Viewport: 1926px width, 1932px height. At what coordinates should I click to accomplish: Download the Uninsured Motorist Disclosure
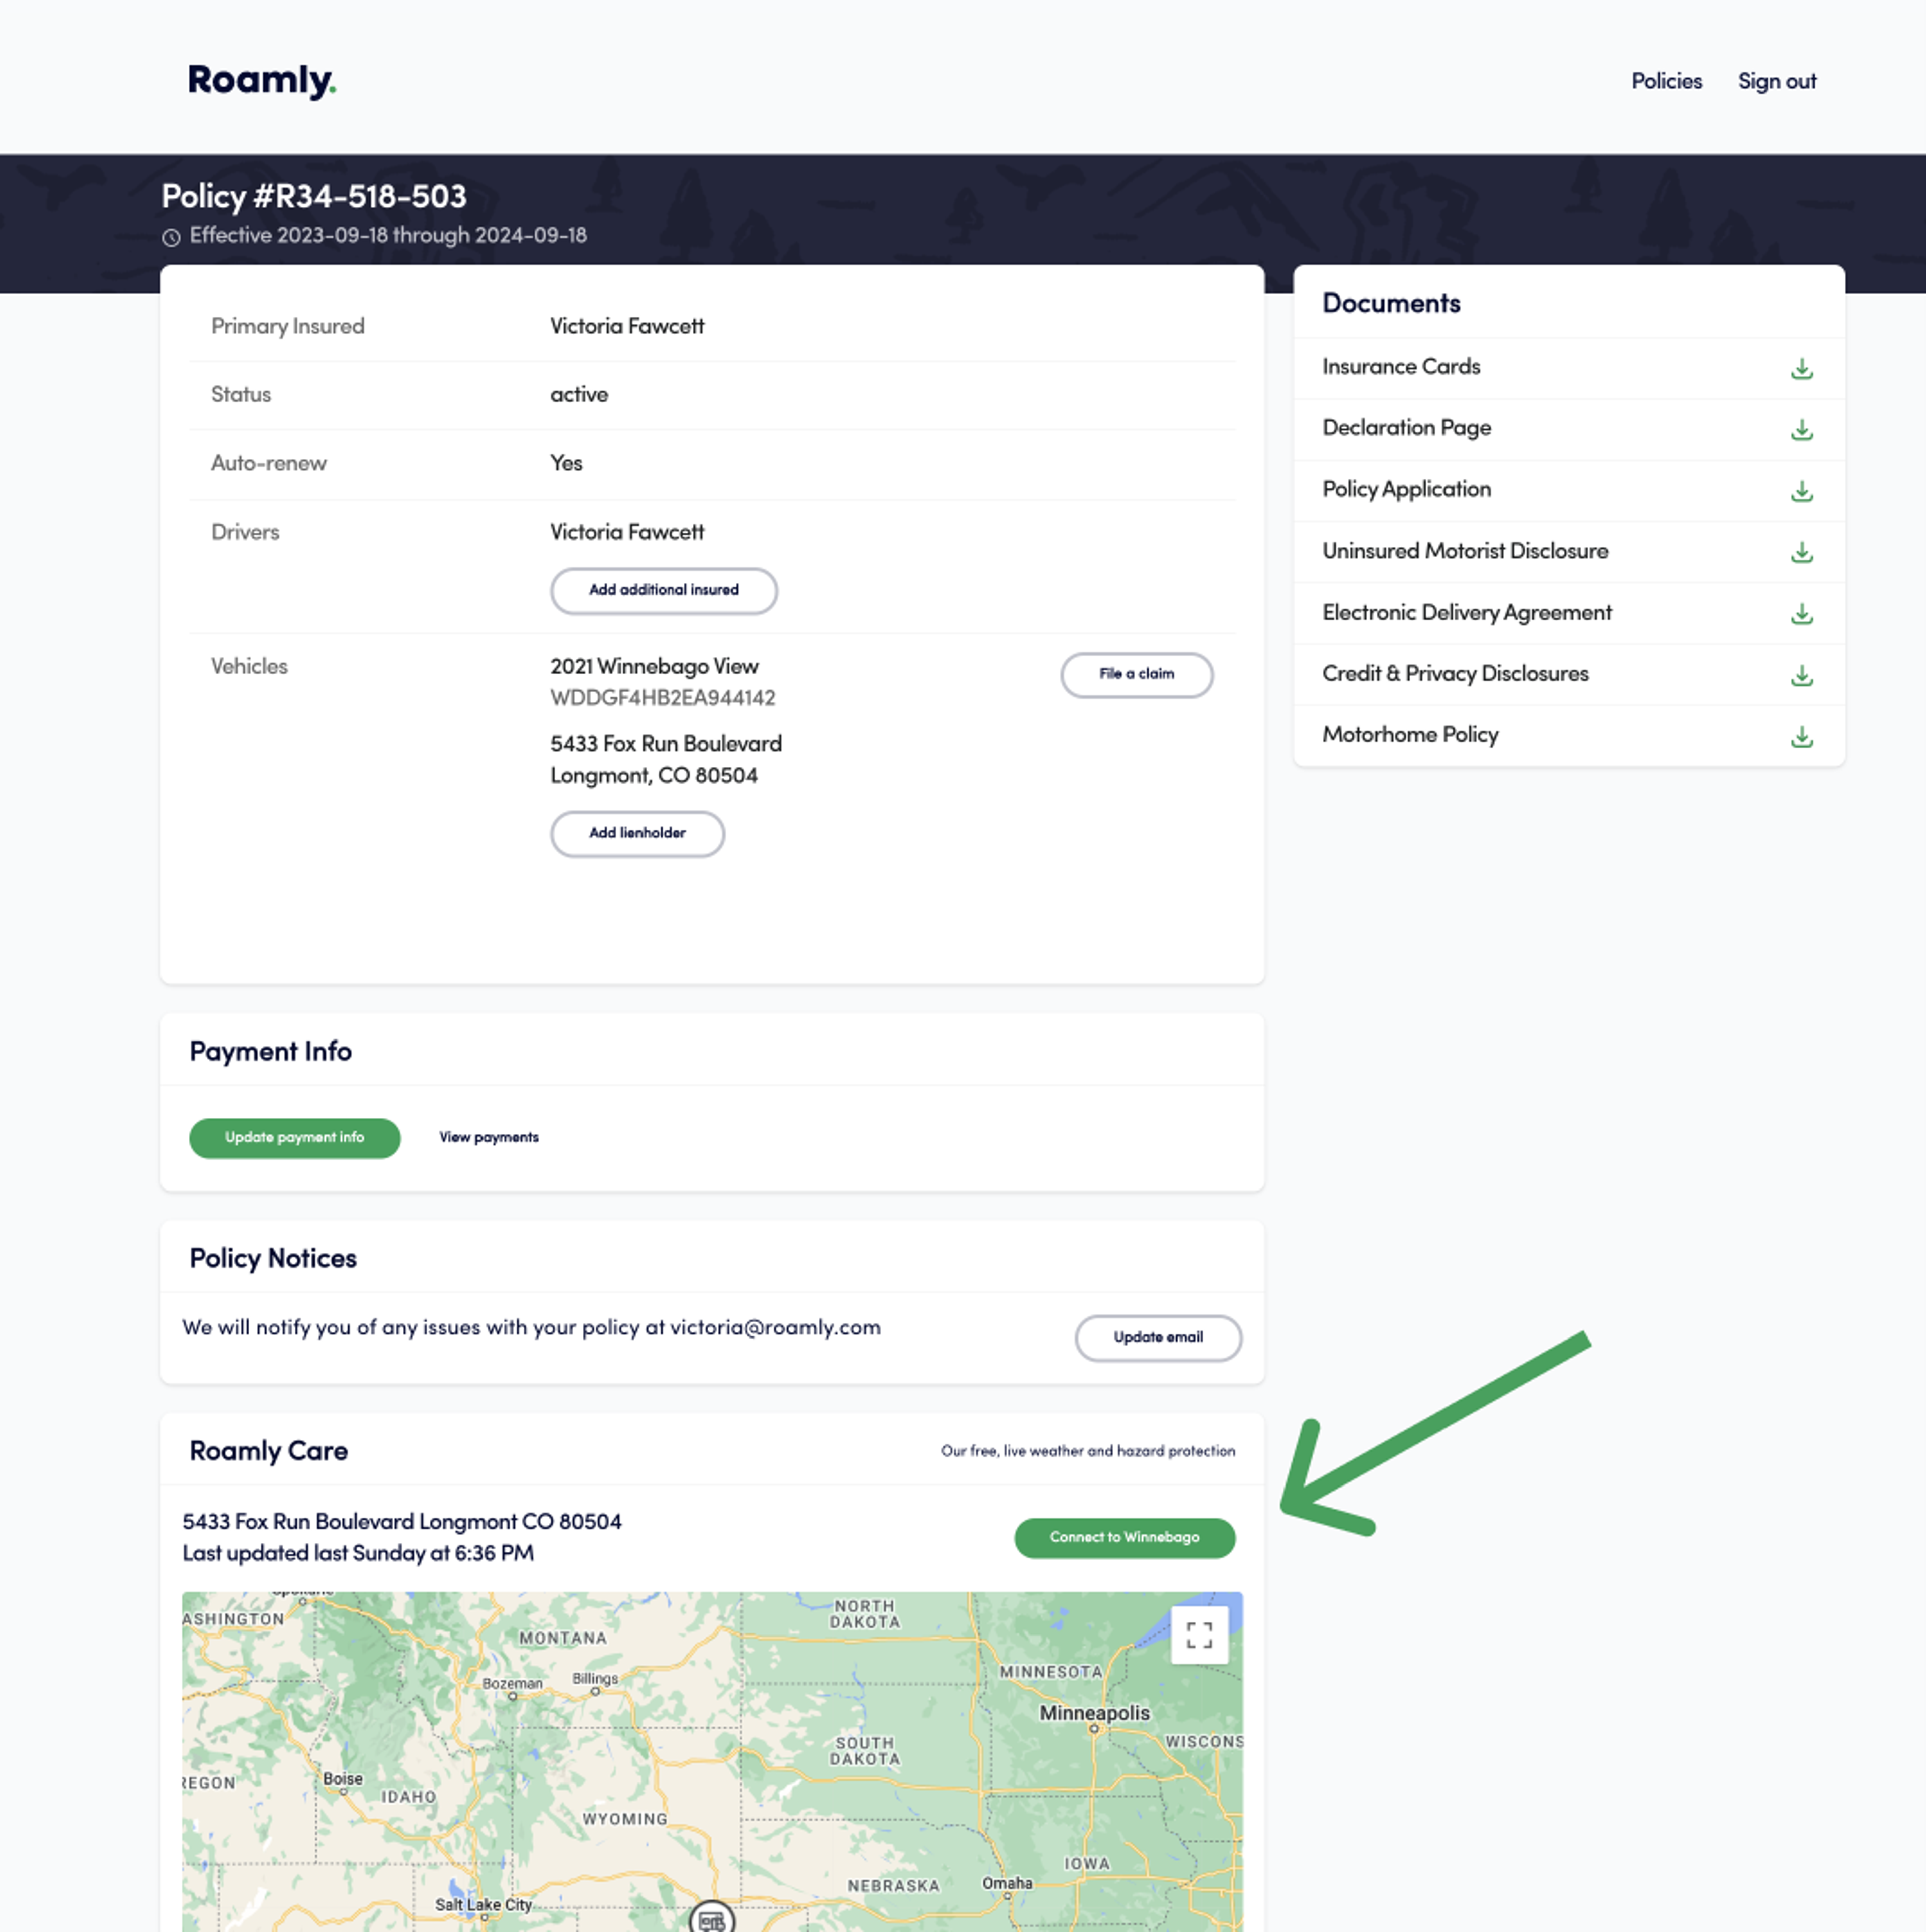click(x=1801, y=552)
